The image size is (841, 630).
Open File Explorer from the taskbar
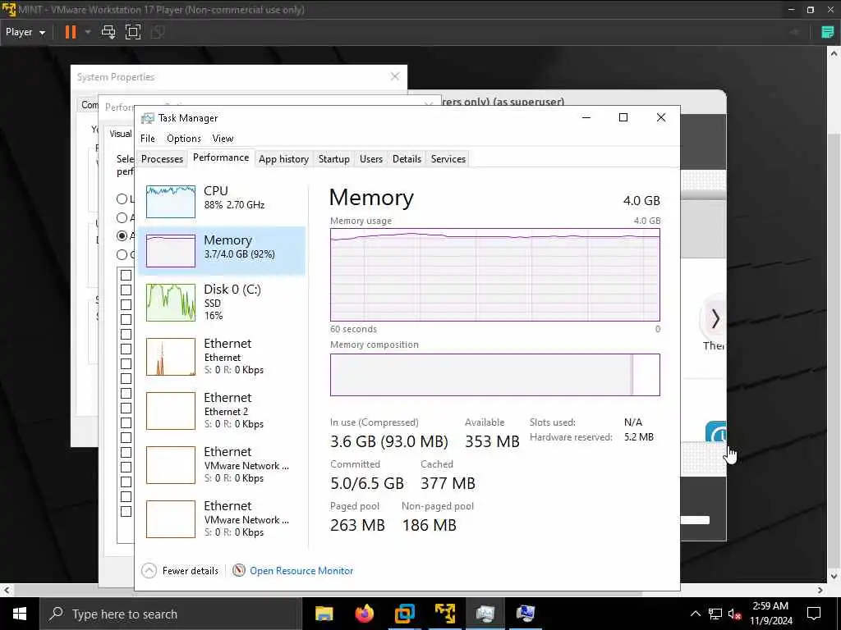324,614
